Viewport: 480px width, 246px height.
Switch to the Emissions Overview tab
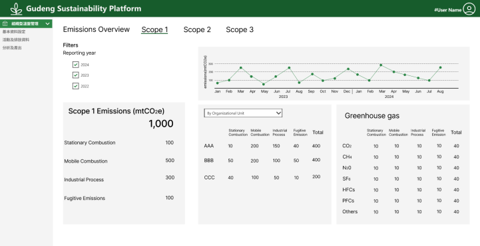[x=97, y=29]
